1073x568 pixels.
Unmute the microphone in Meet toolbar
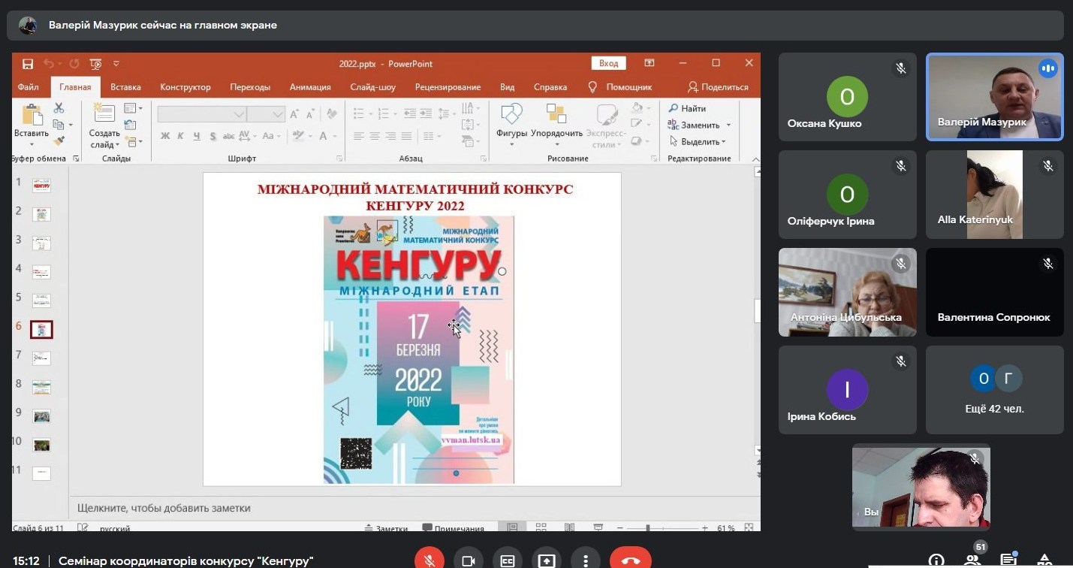pos(430,560)
